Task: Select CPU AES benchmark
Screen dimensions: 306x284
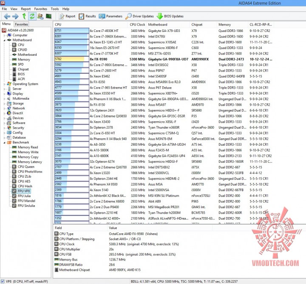Action: click(x=24, y=181)
